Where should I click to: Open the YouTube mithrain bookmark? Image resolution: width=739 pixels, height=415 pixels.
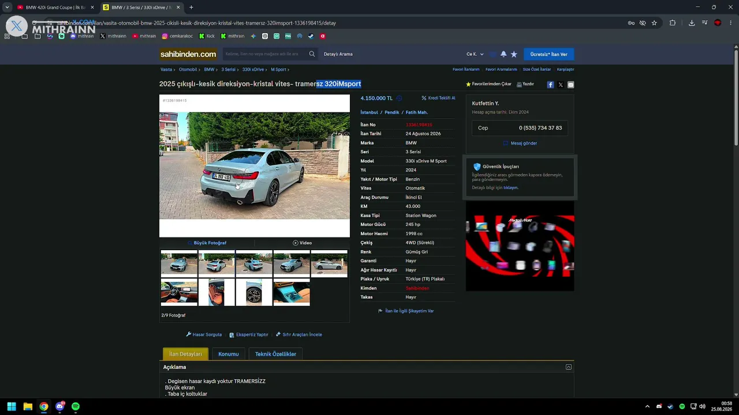point(144,36)
